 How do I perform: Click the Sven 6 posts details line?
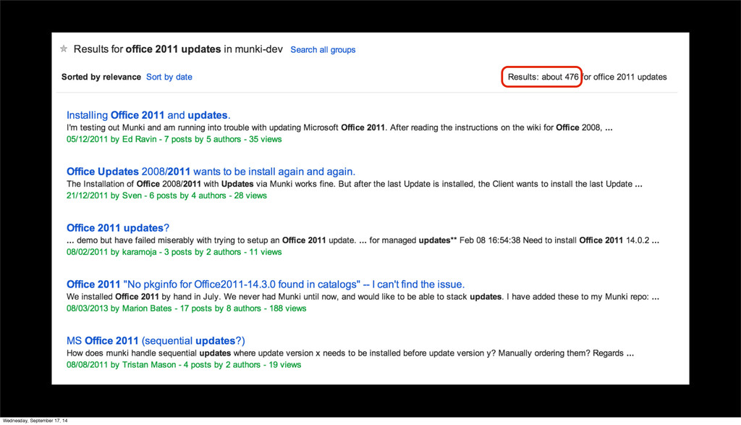[x=166, y=195]
